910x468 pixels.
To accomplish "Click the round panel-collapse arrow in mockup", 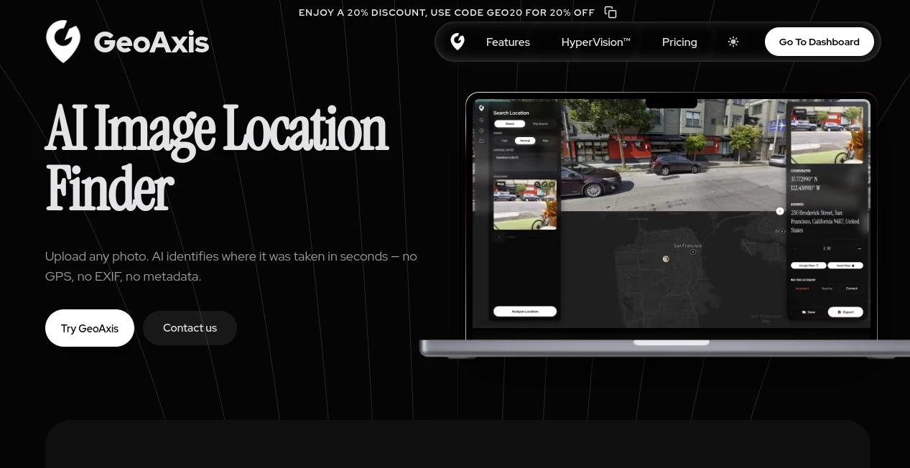I will pyautogui.click(x=780, y=211).
